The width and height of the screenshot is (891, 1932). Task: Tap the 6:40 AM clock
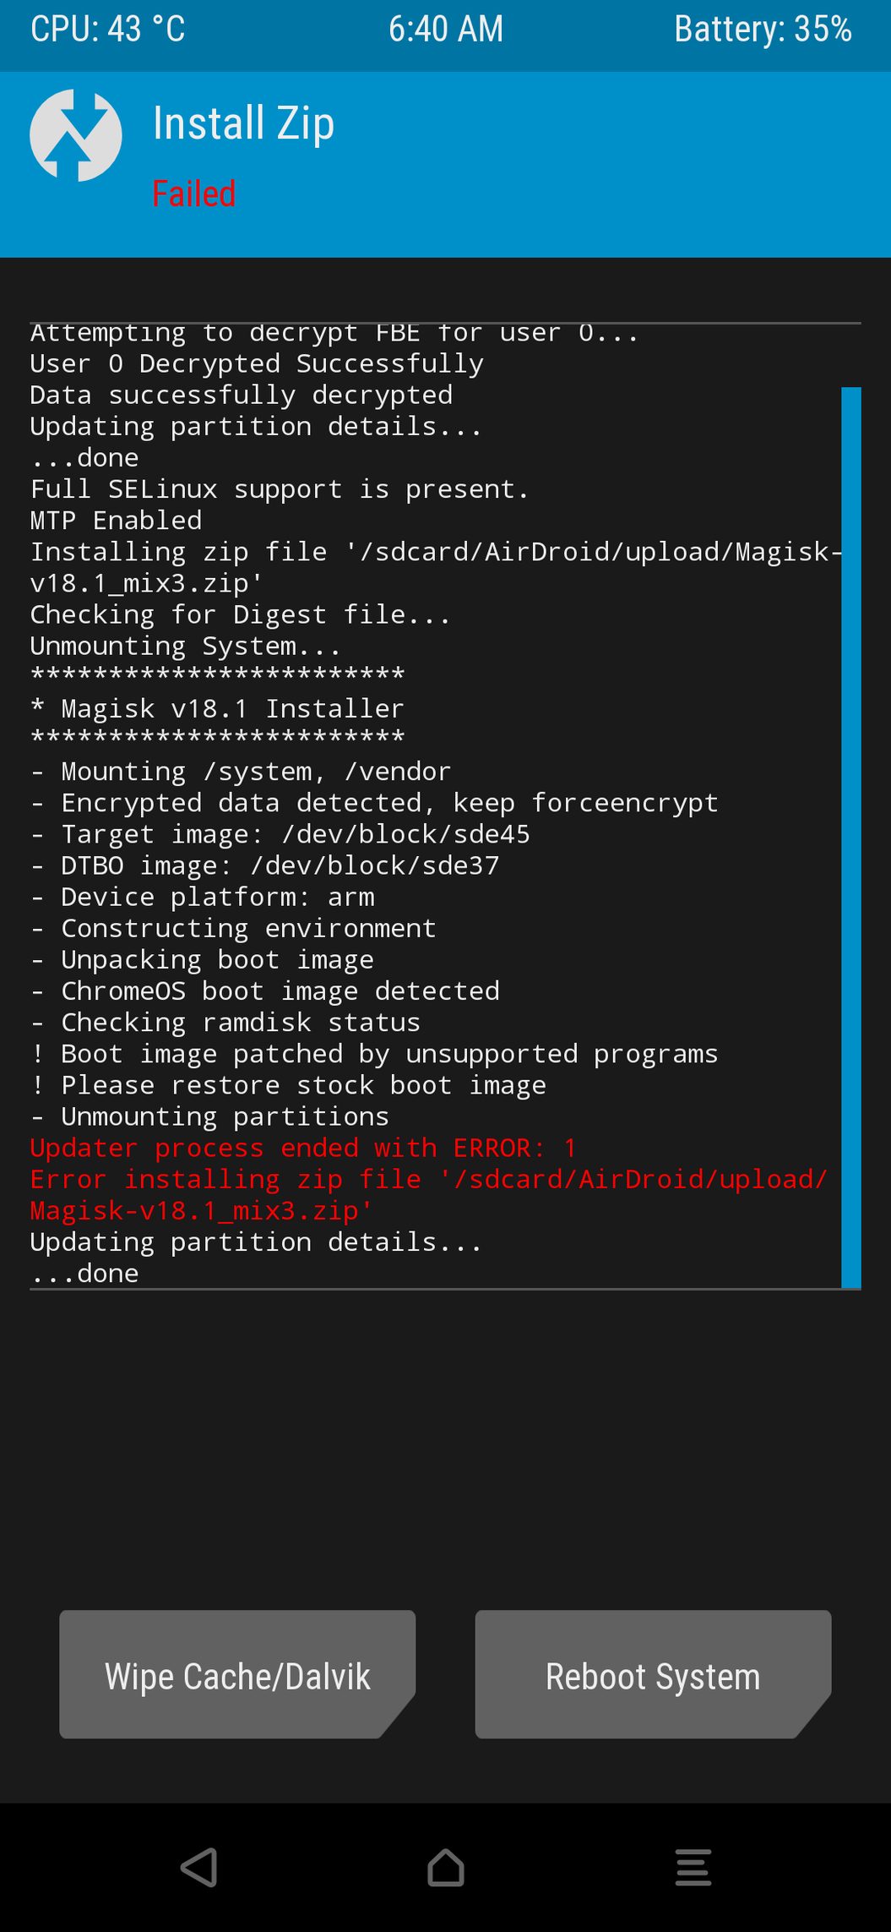point(445,29)
